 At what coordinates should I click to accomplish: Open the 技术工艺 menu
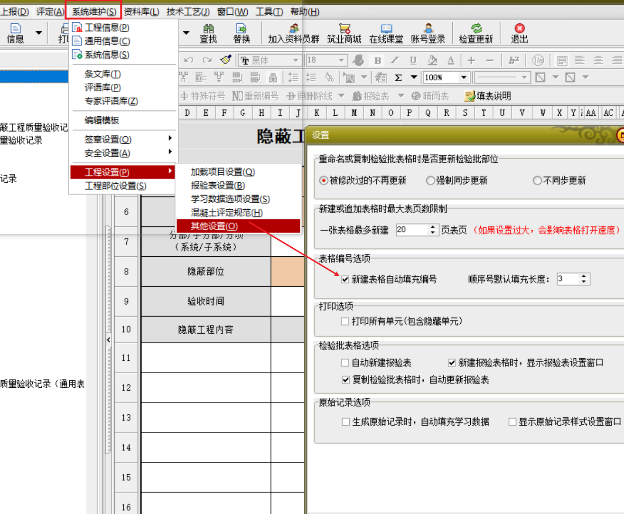pos(188,11)
